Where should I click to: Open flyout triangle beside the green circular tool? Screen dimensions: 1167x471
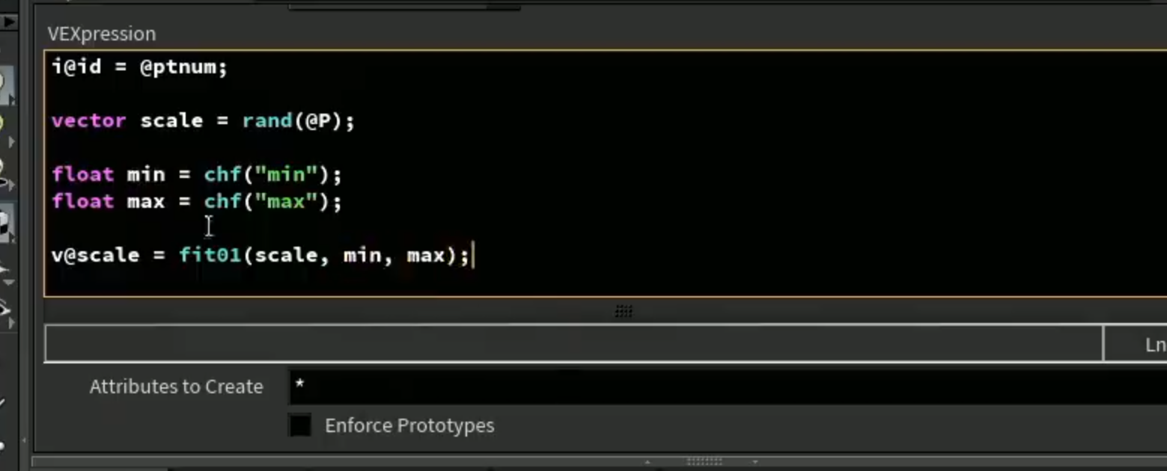[10, 141]
